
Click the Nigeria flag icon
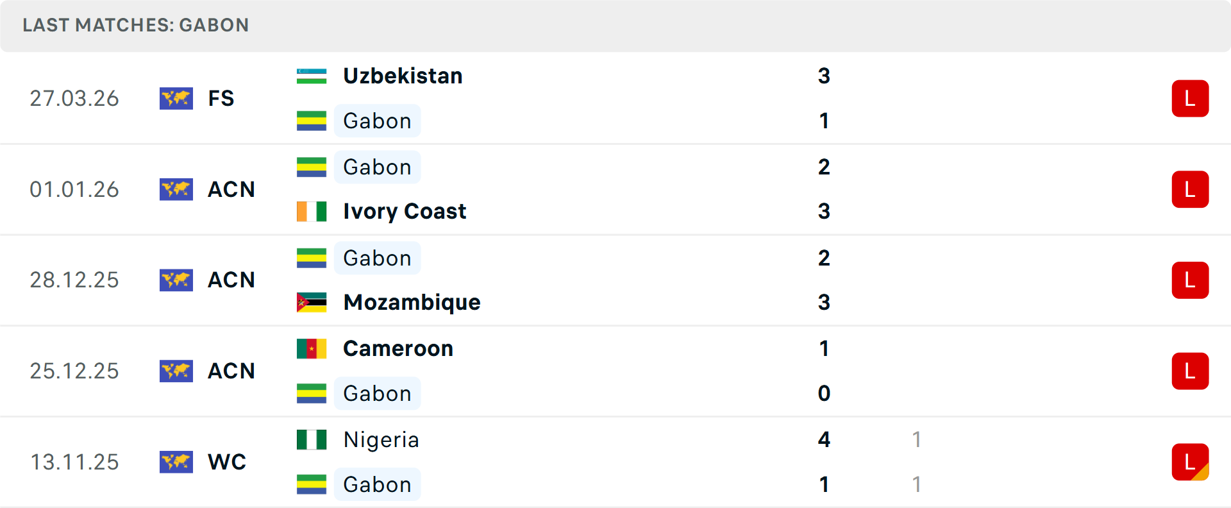pos(312,440)
